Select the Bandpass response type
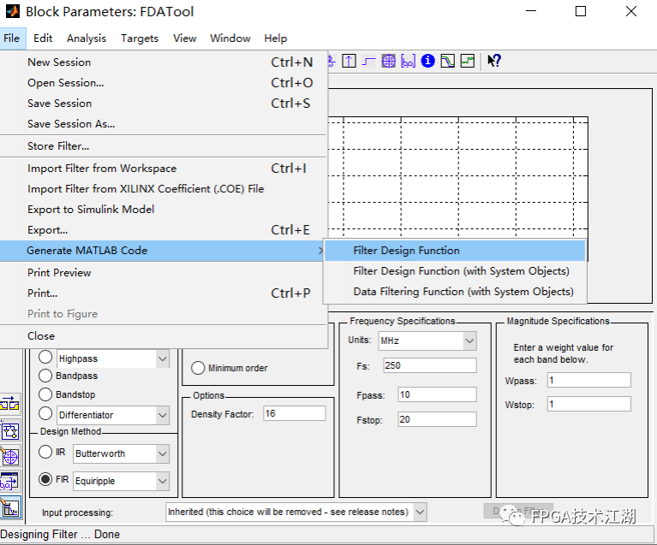 tap(46, 376)
